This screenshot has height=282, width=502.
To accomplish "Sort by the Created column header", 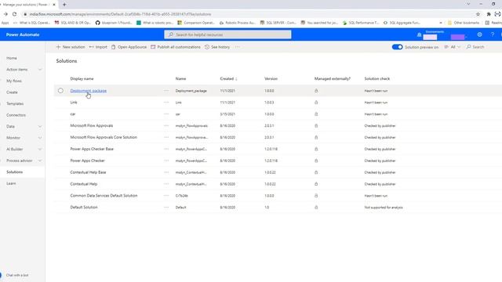I will click(228, 78).
